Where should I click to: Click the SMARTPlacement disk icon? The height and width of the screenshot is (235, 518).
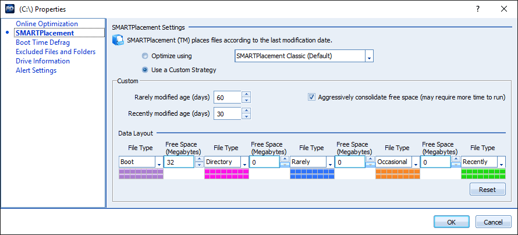(x=118, y=40)
